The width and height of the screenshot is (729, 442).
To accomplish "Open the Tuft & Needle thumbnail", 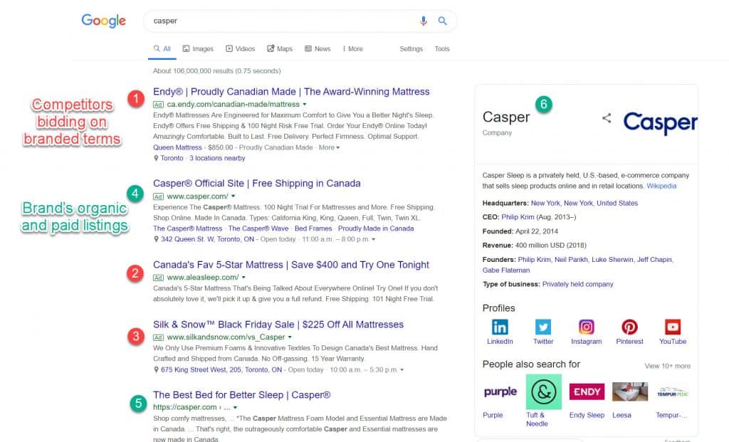I will pos(543,391).
